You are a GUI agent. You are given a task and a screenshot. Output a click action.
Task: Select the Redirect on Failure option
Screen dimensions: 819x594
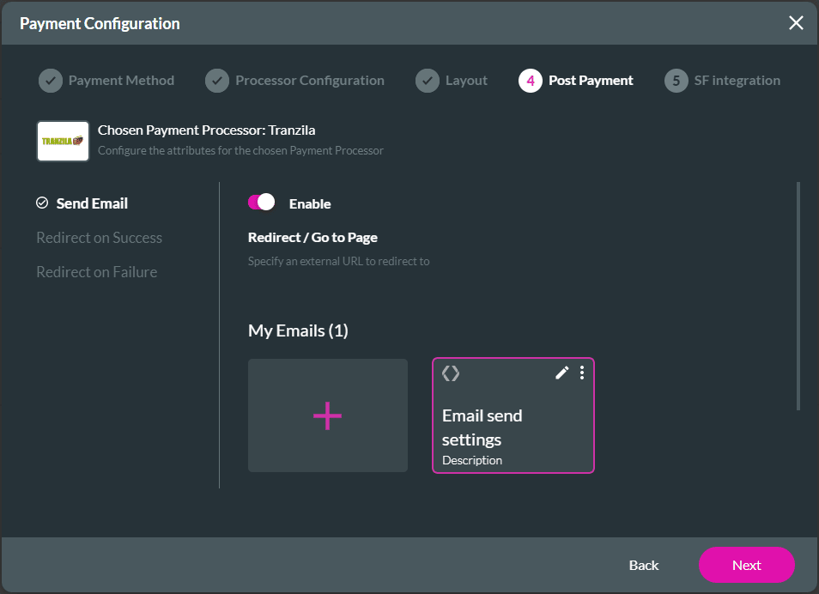pyautogui.click(x=96, y=272)
